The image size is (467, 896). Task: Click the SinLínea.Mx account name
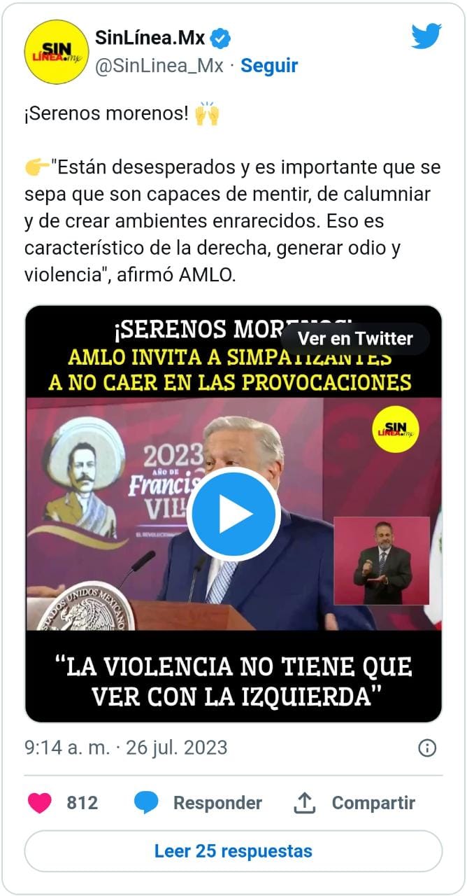coord(150,38)
